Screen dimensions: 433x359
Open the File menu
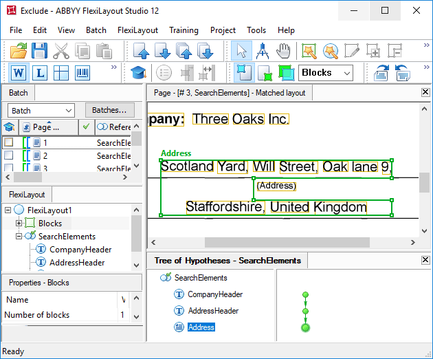(x=16, y=30)
